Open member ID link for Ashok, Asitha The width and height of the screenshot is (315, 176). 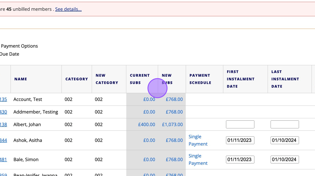(3, 140)
